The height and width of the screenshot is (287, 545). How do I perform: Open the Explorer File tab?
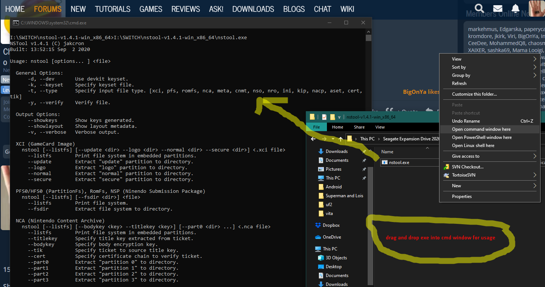pyautogui.click(x=317, y=127)
